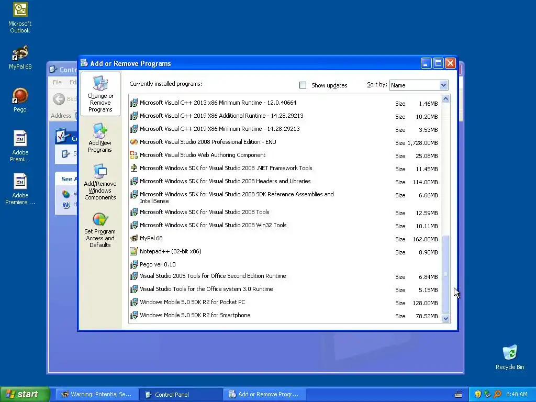Click icon of Visual C++ 2013 x86 Minimum Runtime
The height and width of the screenshot is (402, 536).
click(134, 103)
